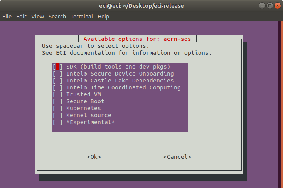This screenshot has width=283, height=188.
Task: Click 'Use spacebar to select options.' text
Action: [96, 46]
